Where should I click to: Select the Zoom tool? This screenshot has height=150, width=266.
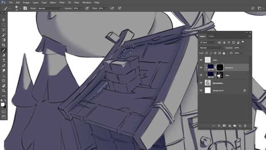(4, 91)
